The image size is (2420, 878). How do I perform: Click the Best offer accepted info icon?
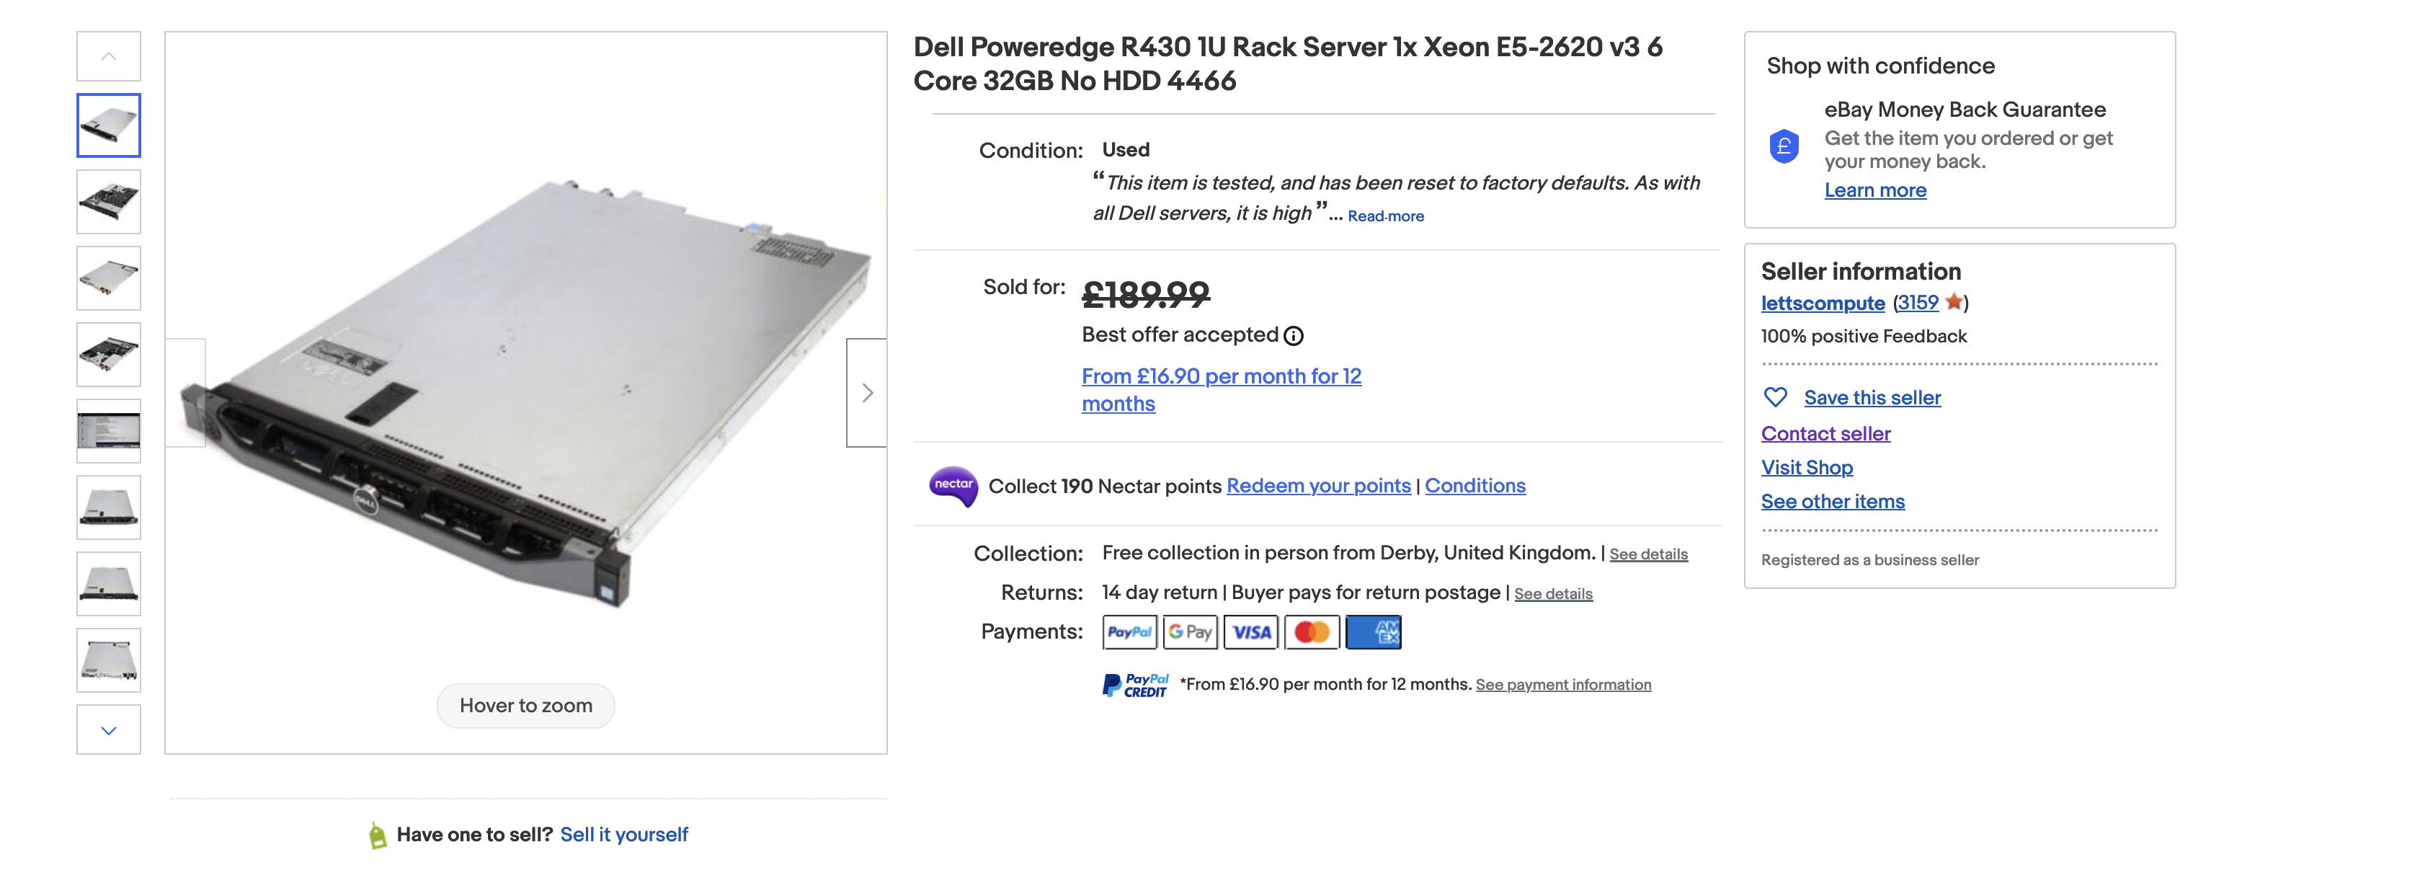click(x=1294, y=336)
